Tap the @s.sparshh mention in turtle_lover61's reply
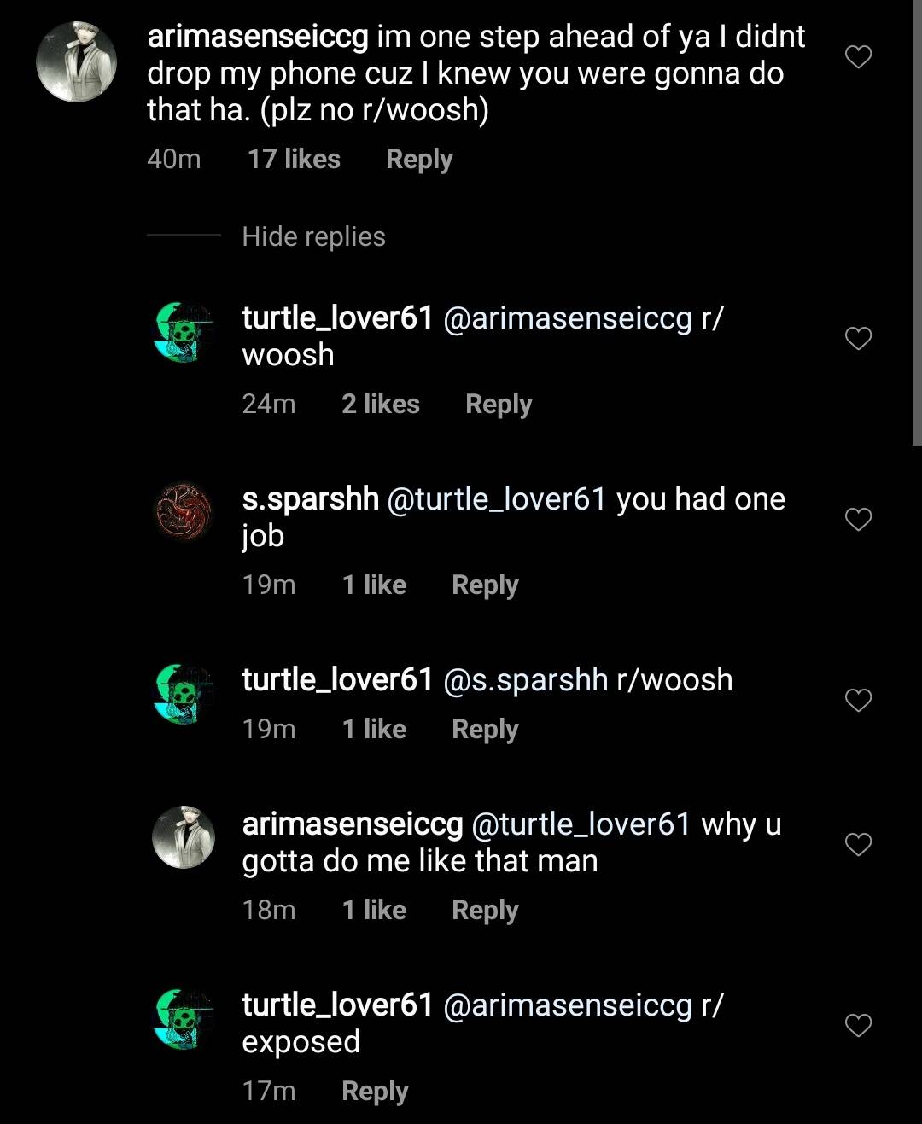Image resolution: width=922 pixels, height=1124 pixels. (526, 680)
